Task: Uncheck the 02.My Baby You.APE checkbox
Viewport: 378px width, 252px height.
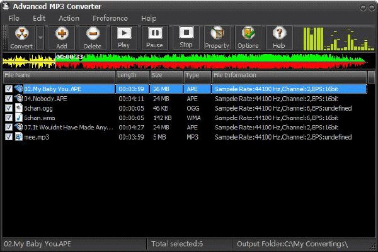Action: (9, 89)
